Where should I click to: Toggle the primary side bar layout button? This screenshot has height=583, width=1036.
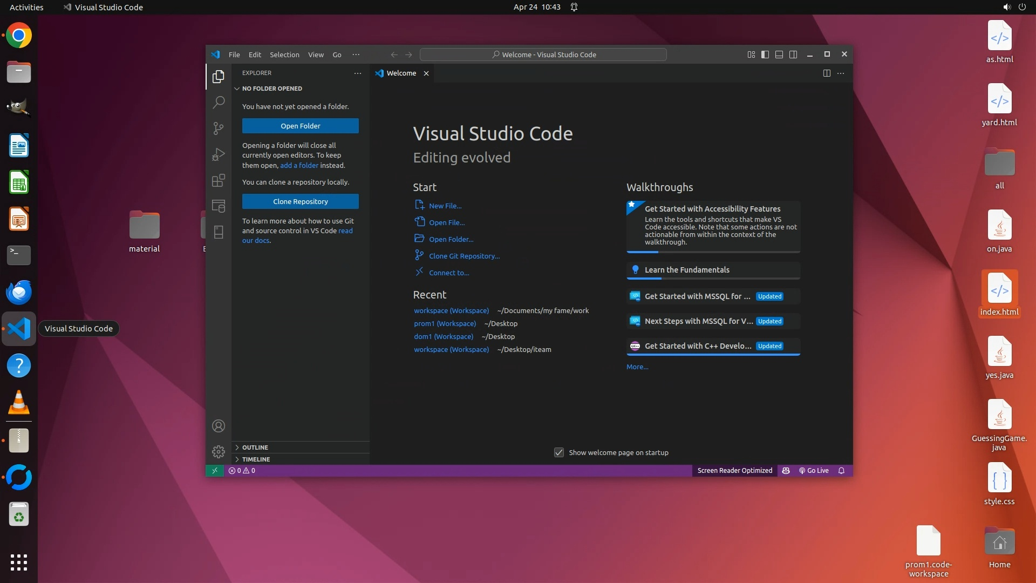click(x=765, y=55)
